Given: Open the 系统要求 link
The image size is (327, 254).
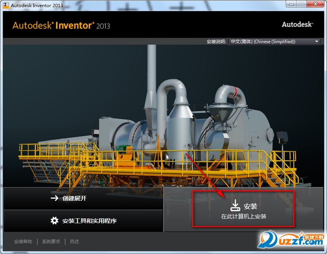Looking at the screenshot, I should (x=51, y=242).
